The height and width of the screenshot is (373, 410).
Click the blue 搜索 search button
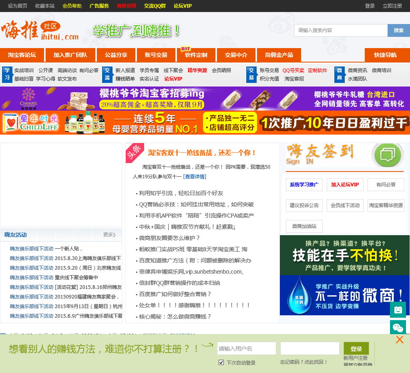click(398, 30)
